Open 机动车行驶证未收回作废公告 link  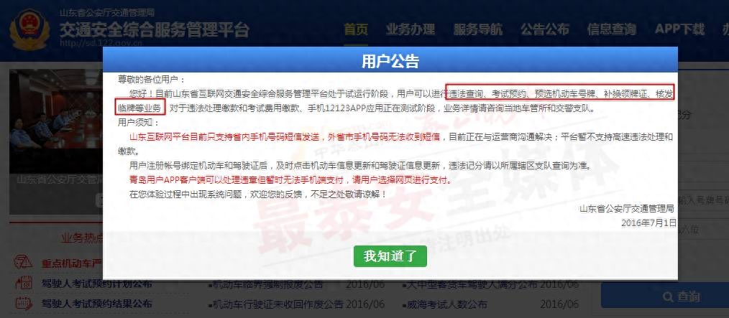coord(278,304)
